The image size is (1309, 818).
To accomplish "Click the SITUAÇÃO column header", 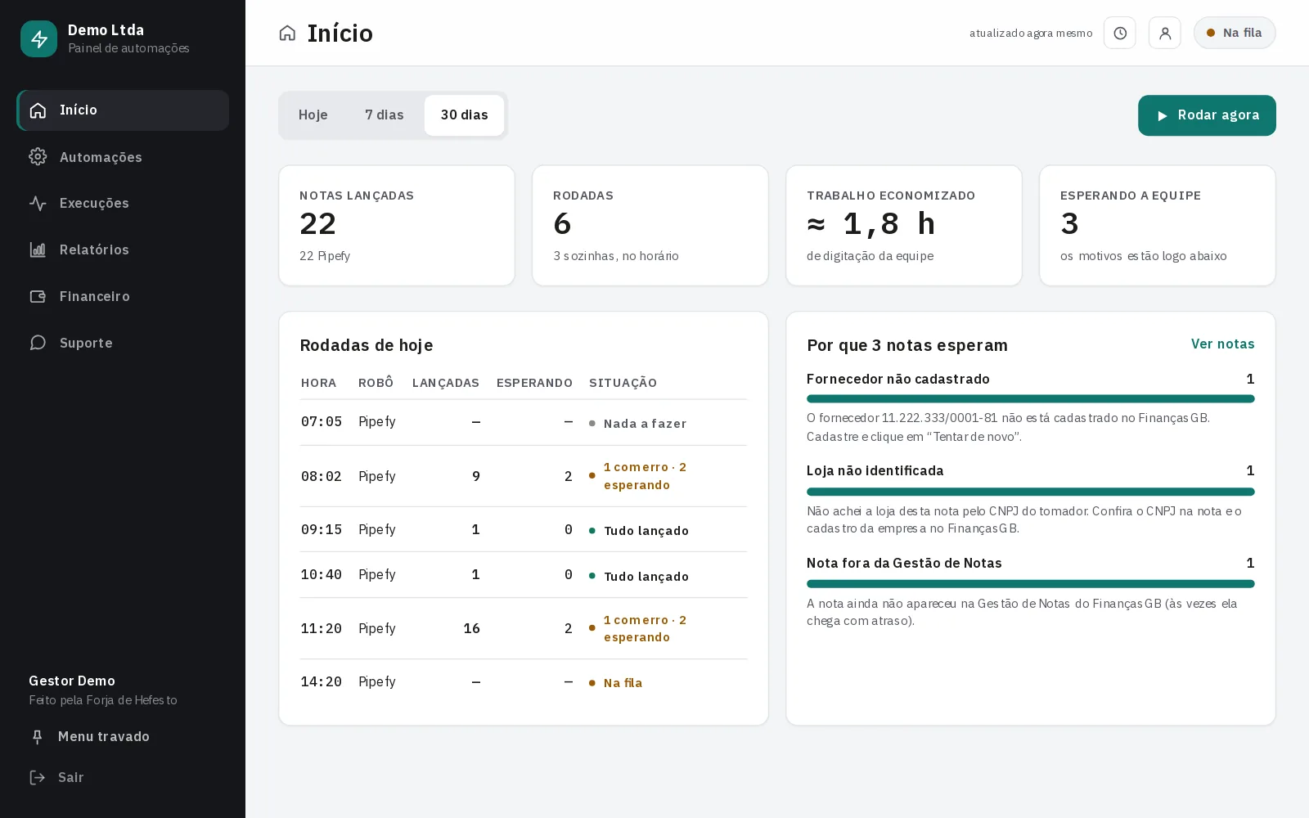I will (623, 383).
